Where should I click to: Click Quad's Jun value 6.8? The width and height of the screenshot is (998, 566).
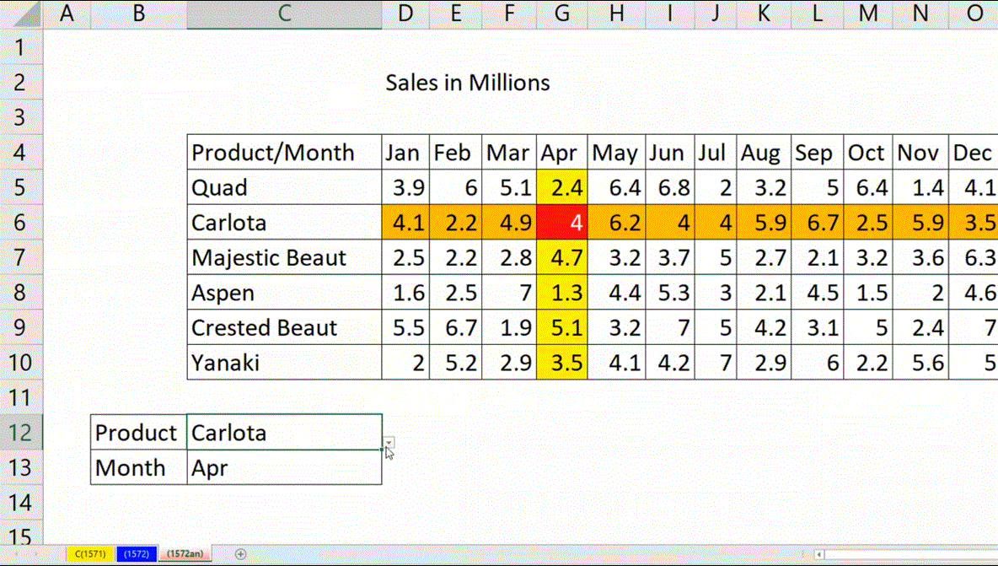[670, 187]
